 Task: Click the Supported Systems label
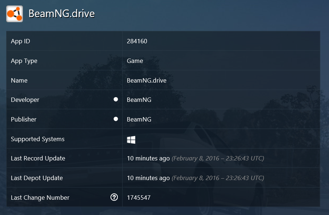coord(37,139)
